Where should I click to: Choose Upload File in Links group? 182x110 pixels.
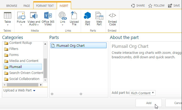(74, 19)
